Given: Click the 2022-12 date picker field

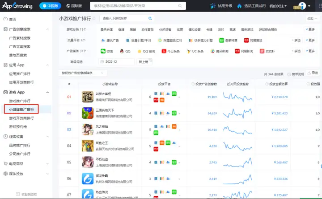Looking at the screenshot, I should pyautogui.click(x=117, y=62).
